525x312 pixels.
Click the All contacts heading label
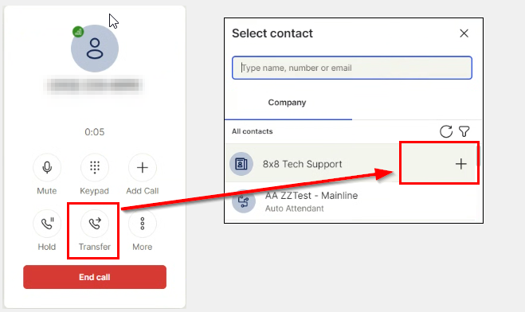tap(252, 131)
